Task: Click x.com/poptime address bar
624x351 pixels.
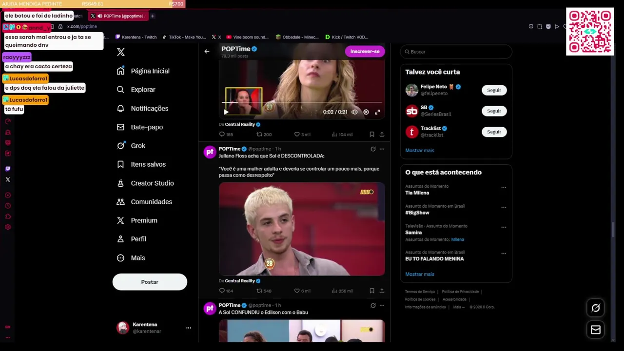Action: [x=82, y=26]
